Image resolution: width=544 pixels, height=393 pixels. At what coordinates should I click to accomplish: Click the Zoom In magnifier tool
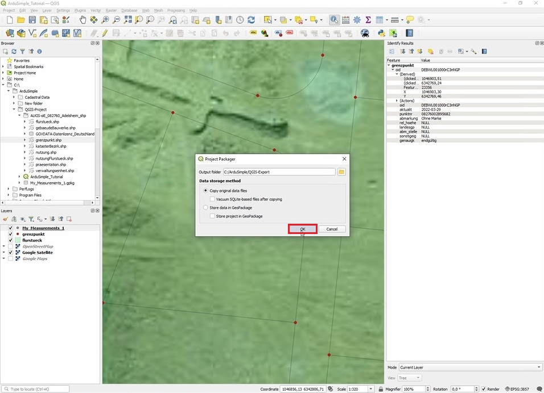106,20
